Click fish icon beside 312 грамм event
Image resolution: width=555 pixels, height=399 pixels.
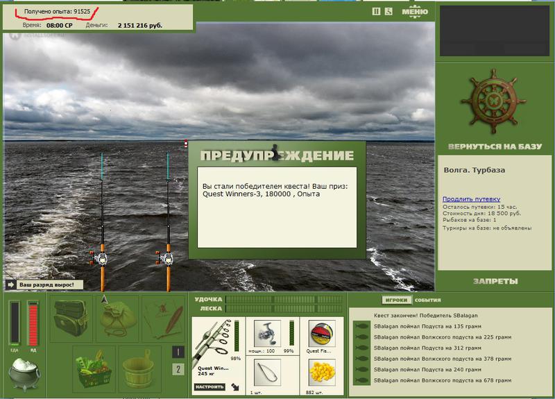[x=361, y=348]
